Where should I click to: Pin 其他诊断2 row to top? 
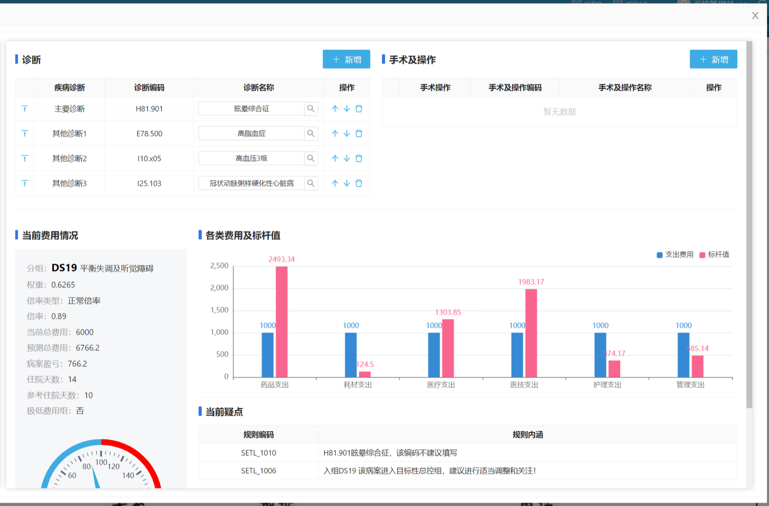[25, 158]
